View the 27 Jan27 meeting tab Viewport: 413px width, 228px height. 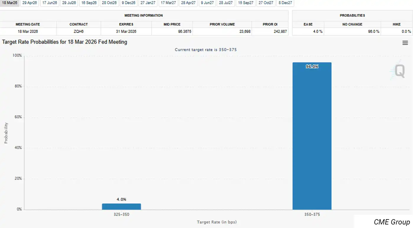(148, 3)
